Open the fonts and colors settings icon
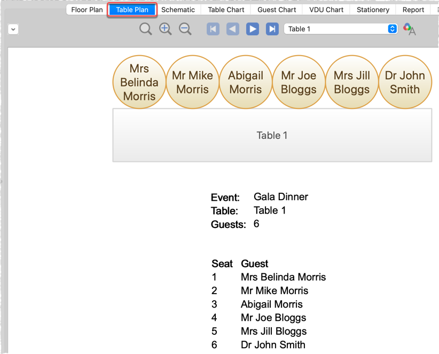 [x=409, y=29]
